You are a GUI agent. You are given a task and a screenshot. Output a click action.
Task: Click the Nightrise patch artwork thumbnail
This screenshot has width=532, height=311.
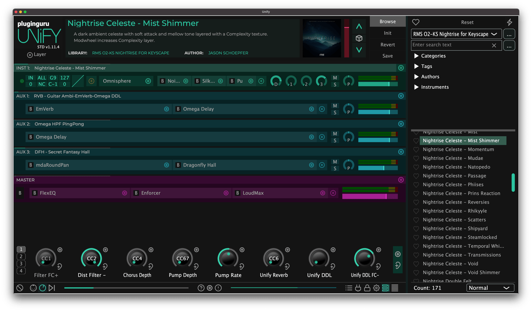tap(322, 38)
